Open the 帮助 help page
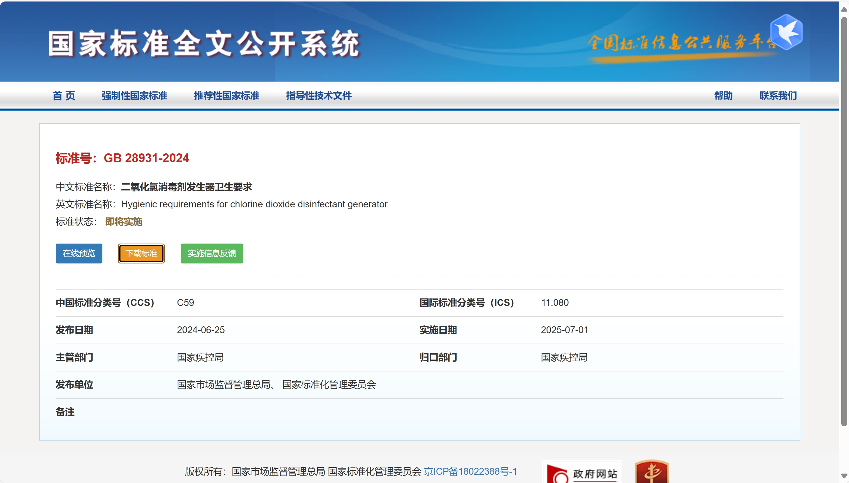This screenshot has height=483, width=849. point(723,96)
